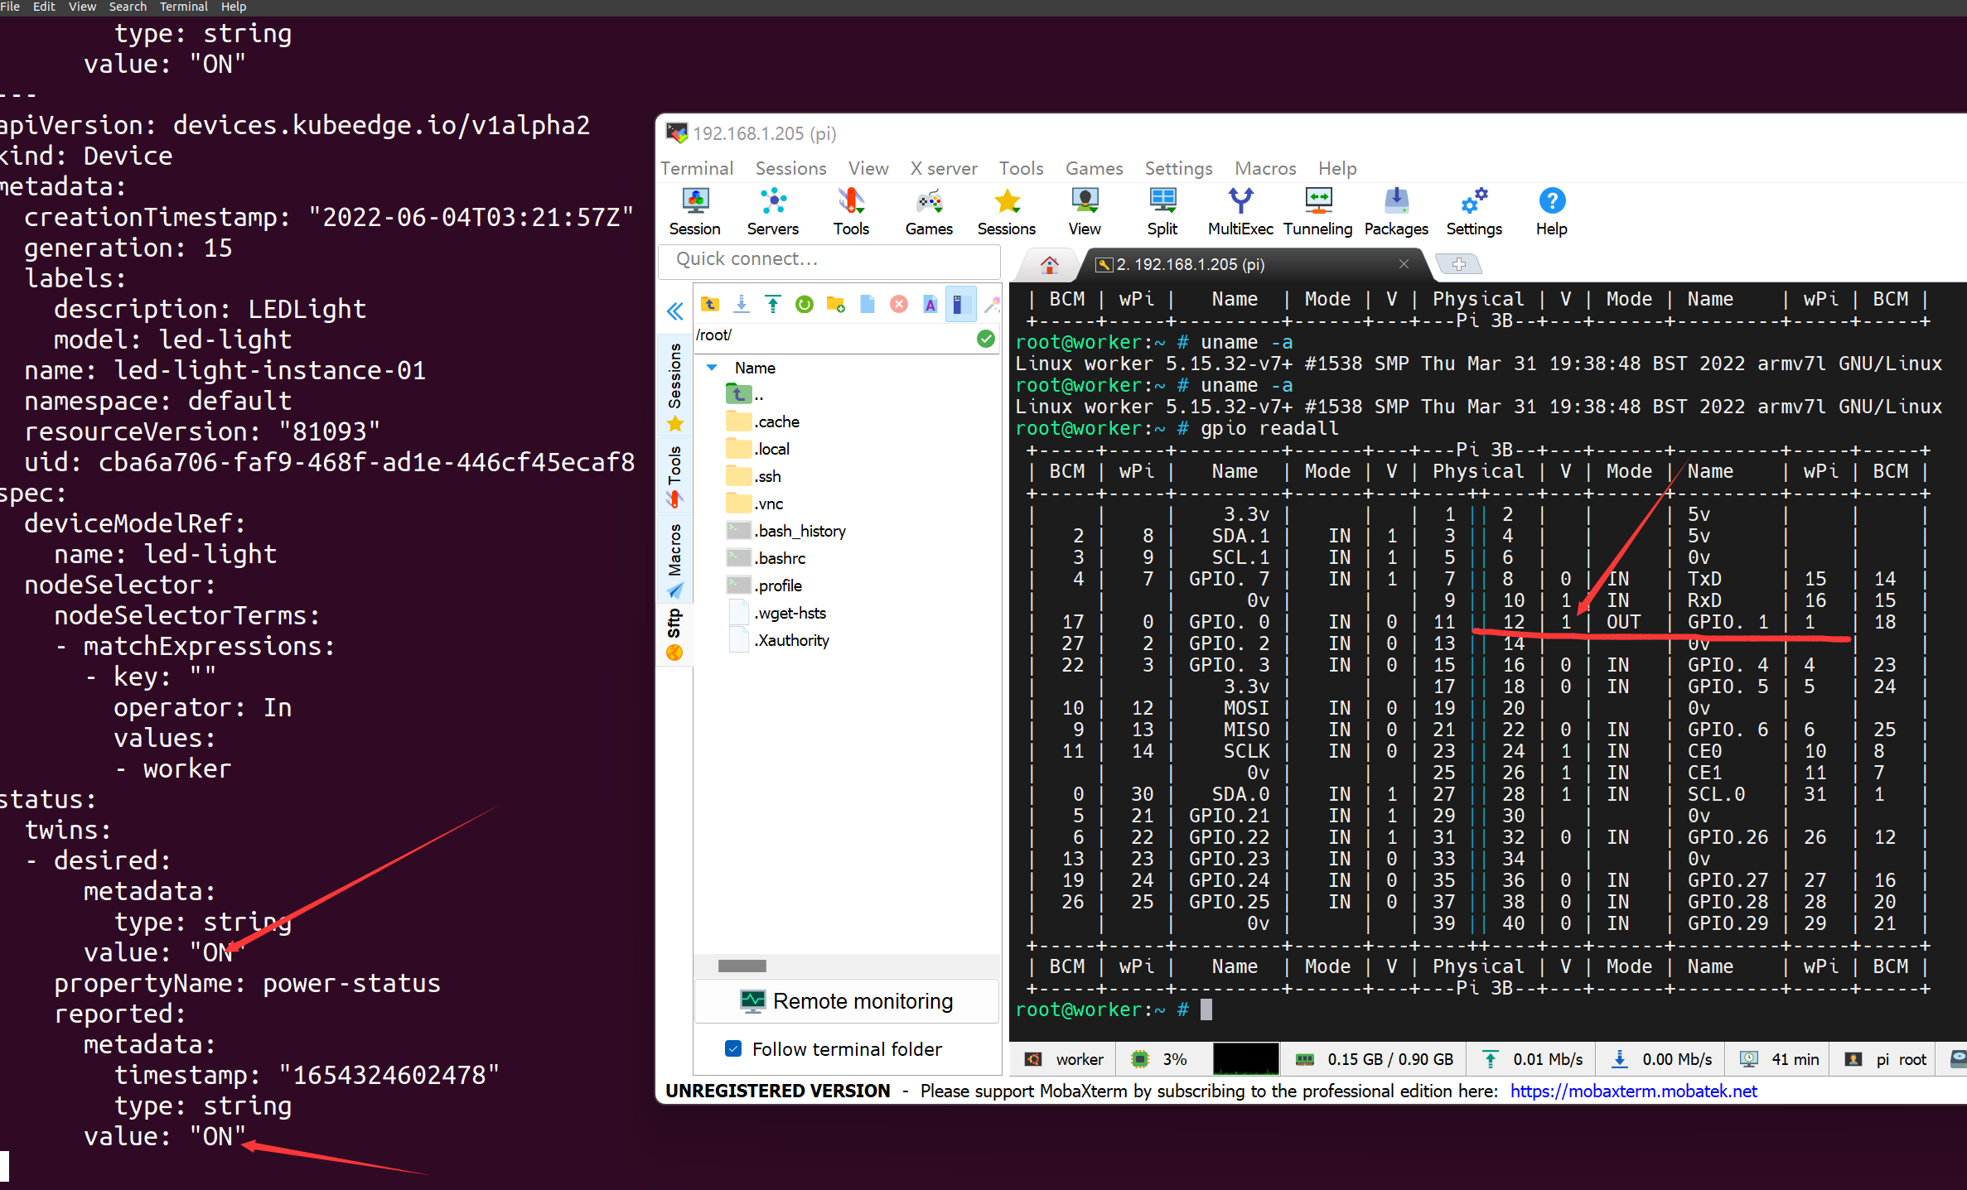The width and height of the screenshot is (1967, 1190).
Task: Open the MultiExec toolbar icon
Action: [1240, 213]
